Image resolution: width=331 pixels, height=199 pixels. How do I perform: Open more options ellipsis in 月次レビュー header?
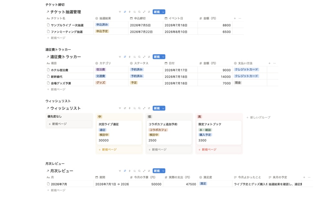[309, 177]
